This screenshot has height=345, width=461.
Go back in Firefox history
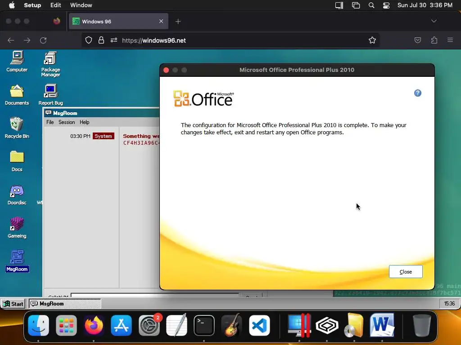click(11, 40)
